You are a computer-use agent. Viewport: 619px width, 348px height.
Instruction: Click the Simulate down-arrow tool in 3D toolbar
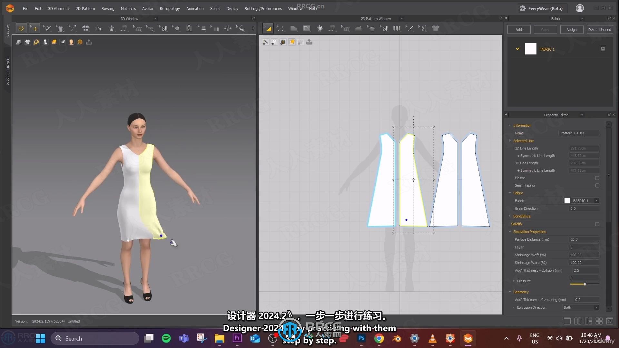click(x=21, y=28)
